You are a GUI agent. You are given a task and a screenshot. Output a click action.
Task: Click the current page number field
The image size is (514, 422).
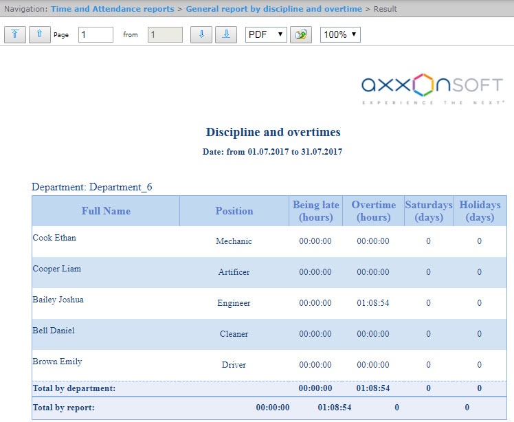click(x=96, y=34)
